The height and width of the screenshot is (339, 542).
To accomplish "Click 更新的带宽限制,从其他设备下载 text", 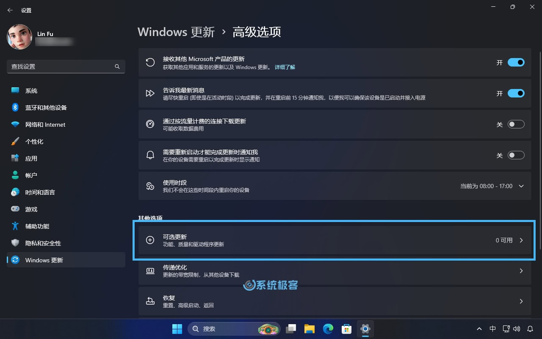I will click(201, 275).
